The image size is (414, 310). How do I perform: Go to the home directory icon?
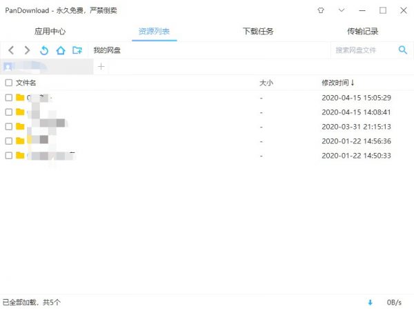[61, 50]
